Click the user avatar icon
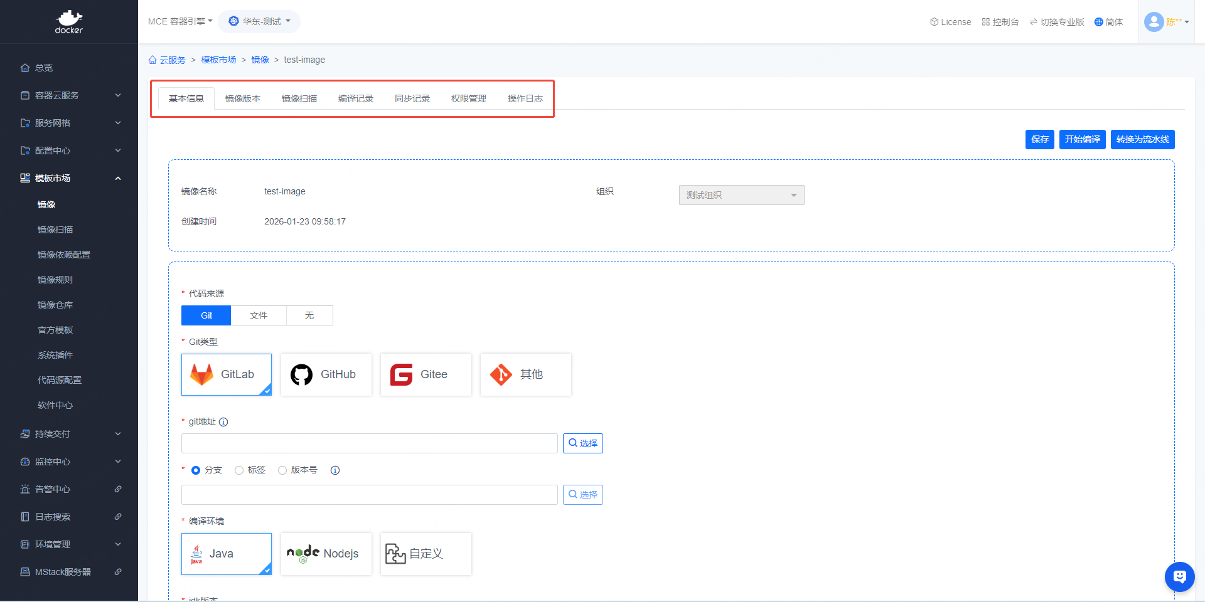Screen dimensions: 1205x602 (x=1154, y=22)
